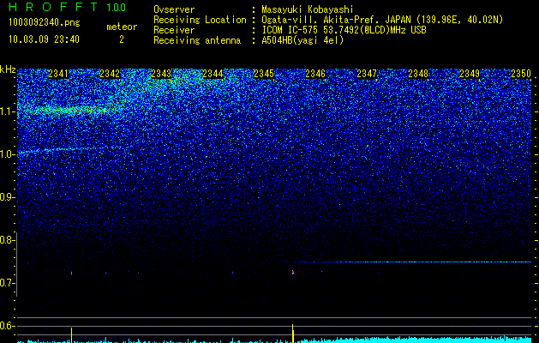Click the 0.9 kHz axis label

(x=6, y=197)
